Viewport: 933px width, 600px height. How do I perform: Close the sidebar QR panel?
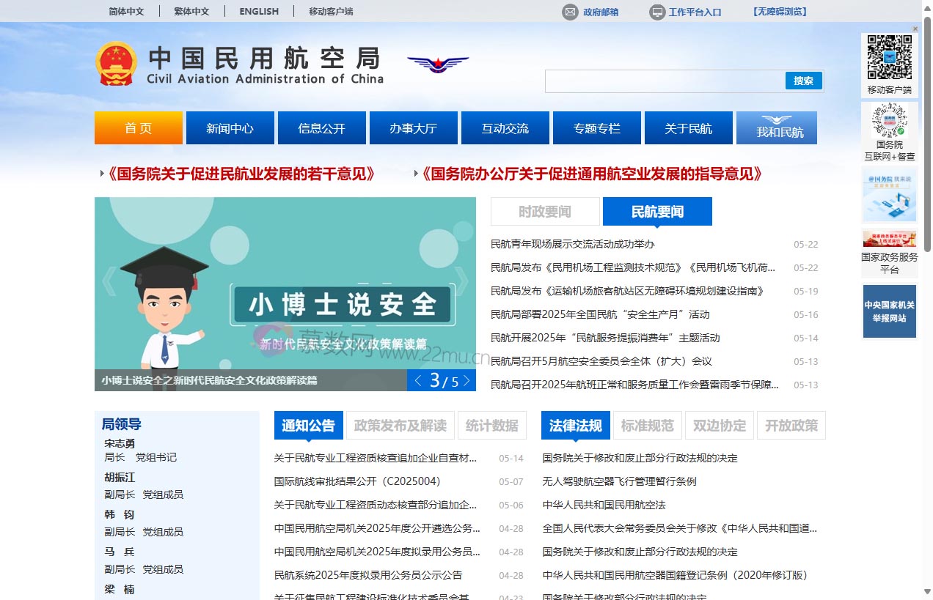(x=915, y=28)
